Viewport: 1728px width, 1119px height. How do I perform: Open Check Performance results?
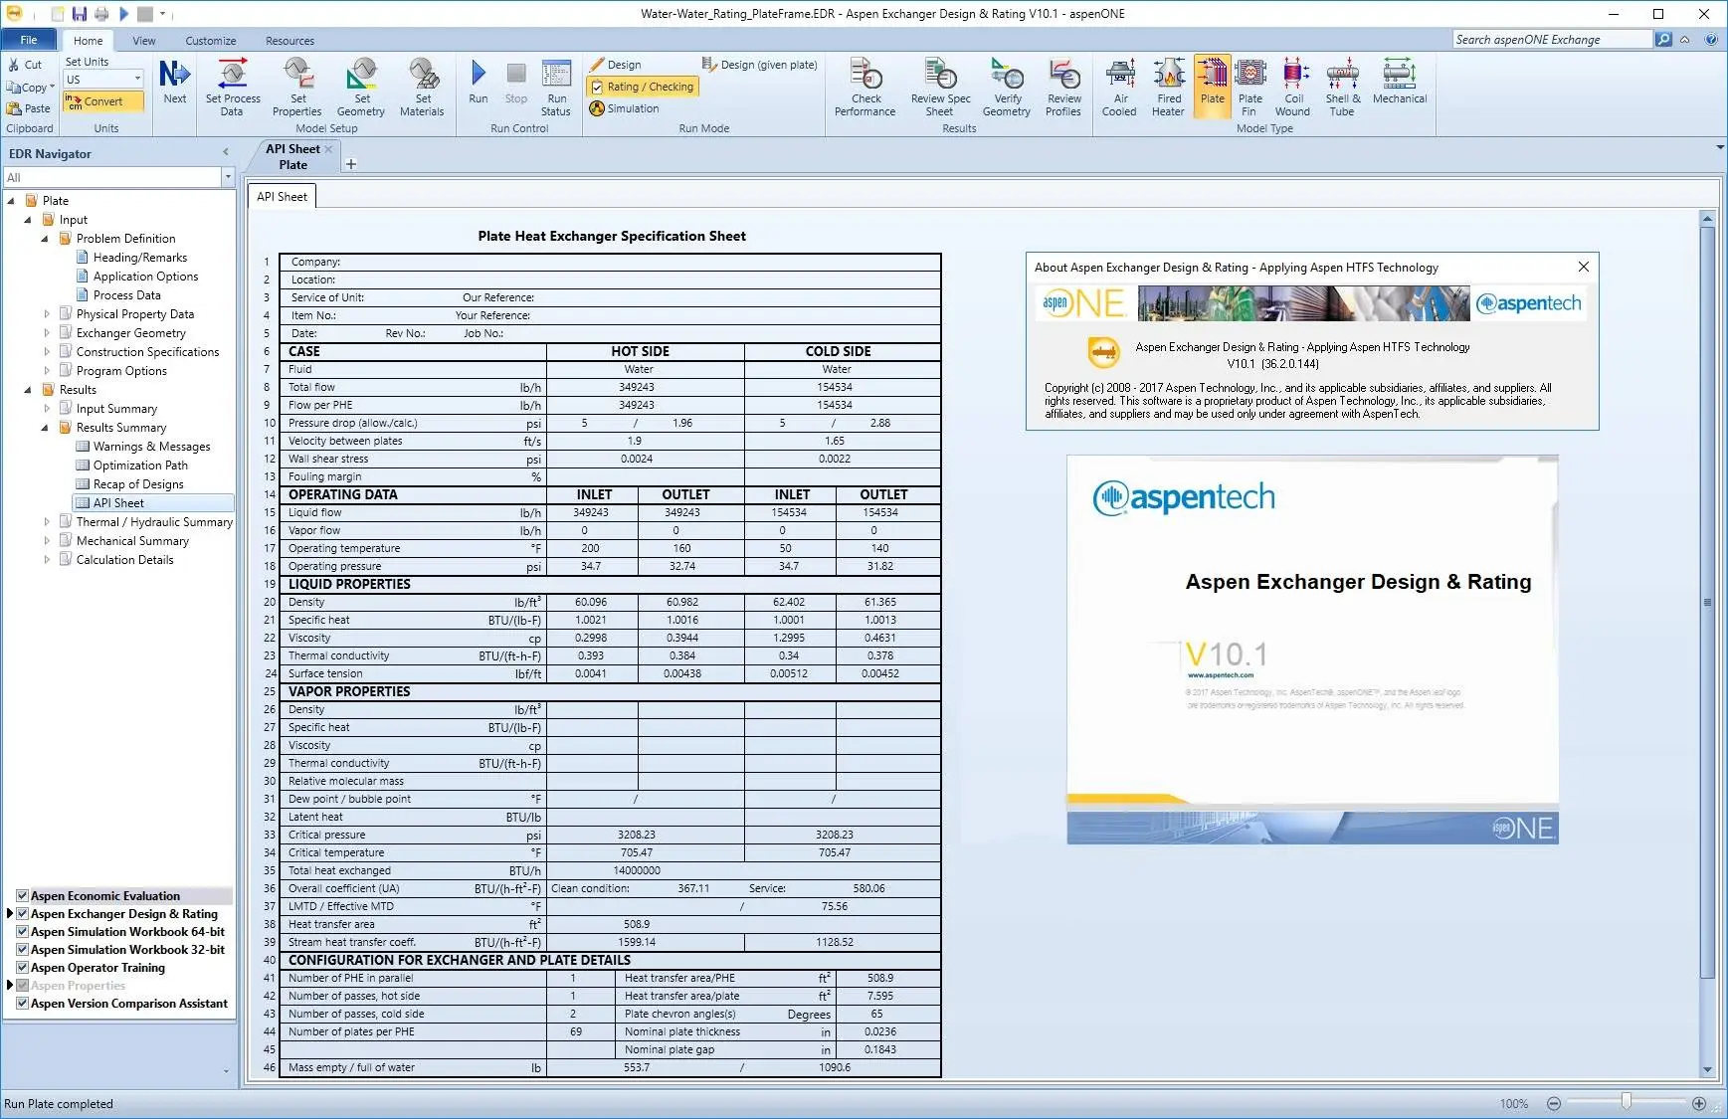click(x=865, y=88)
